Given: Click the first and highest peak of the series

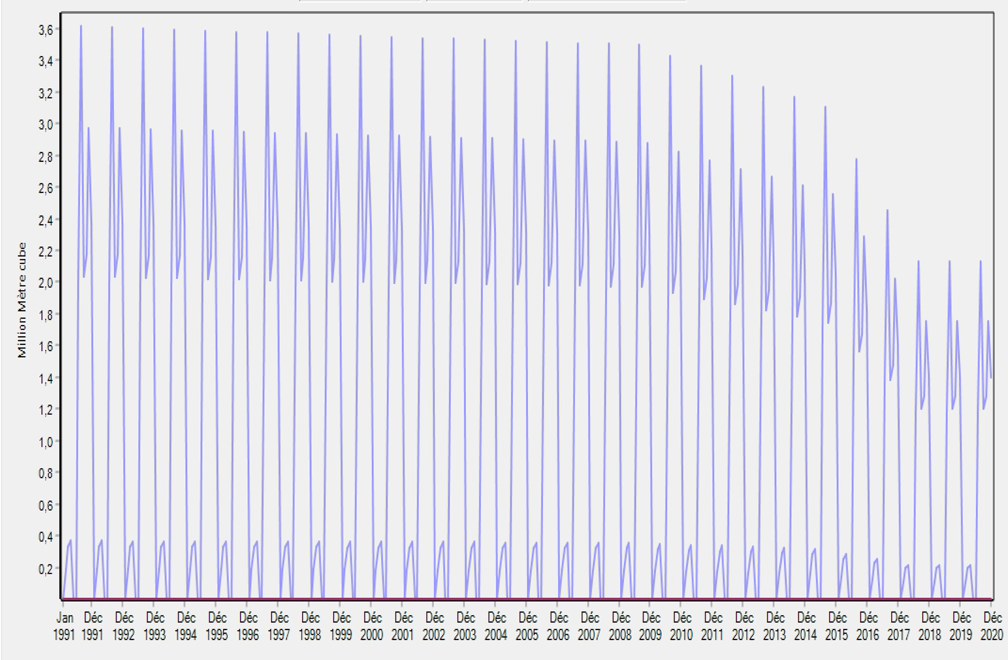Looking at the screenshot, I should pos(81,26).
